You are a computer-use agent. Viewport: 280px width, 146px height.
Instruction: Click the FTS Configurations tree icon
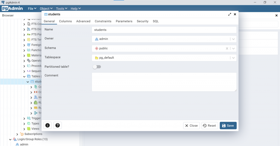pyautogui.click(x=28, y=24)
